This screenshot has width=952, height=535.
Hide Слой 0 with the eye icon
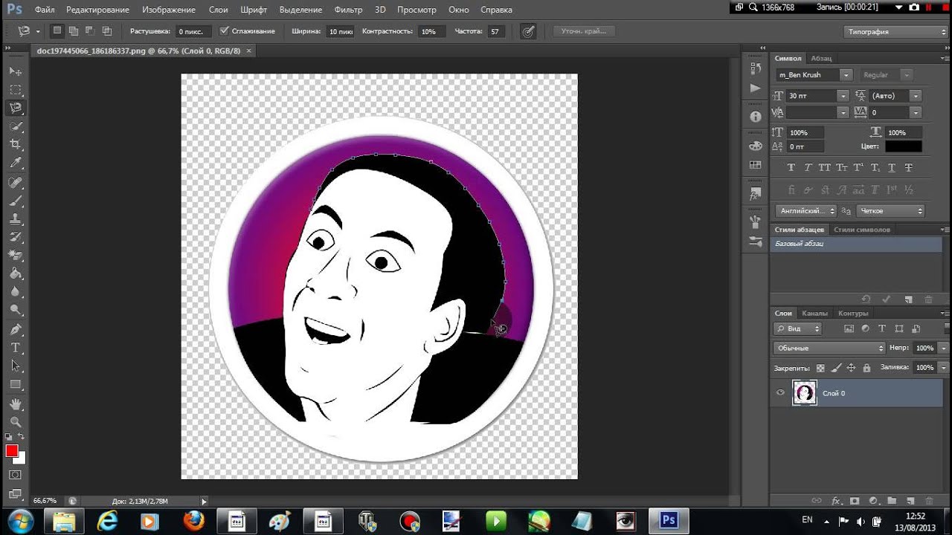(780, 393)
